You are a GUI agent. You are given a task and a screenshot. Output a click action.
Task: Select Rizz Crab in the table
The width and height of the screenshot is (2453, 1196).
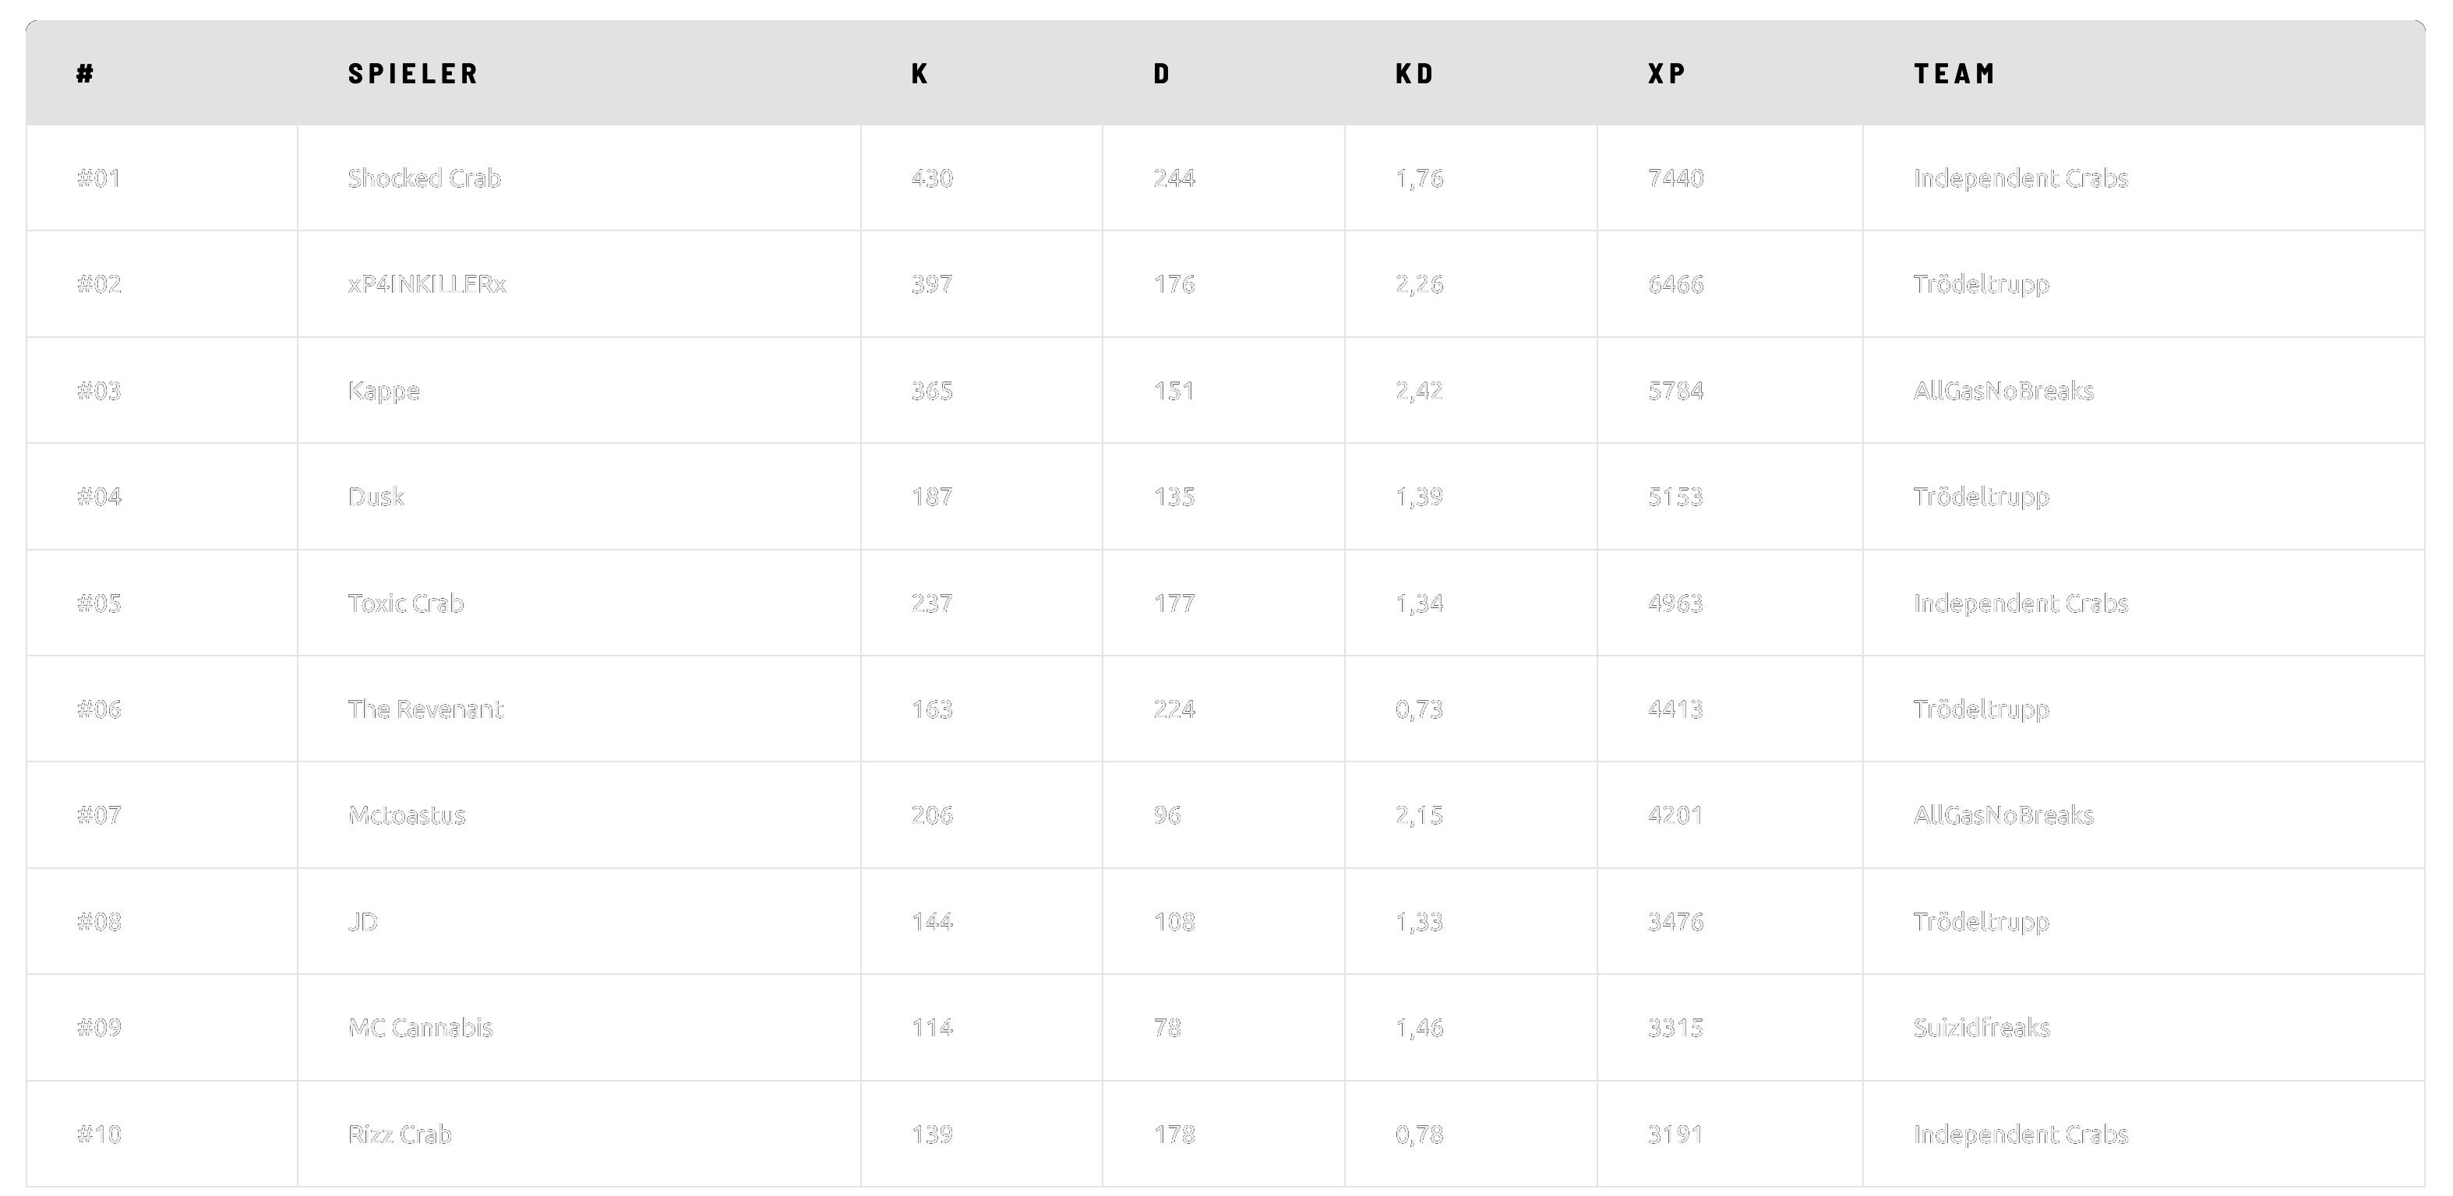[399, 1134]
